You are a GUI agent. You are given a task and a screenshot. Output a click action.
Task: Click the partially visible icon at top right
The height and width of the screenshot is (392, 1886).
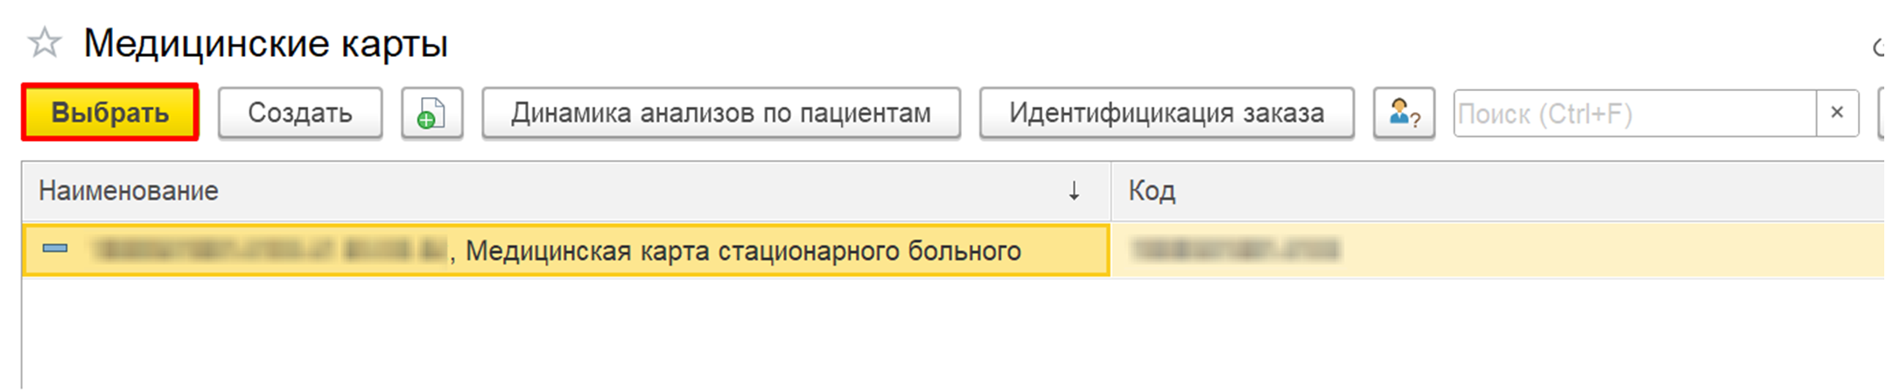1878,45
